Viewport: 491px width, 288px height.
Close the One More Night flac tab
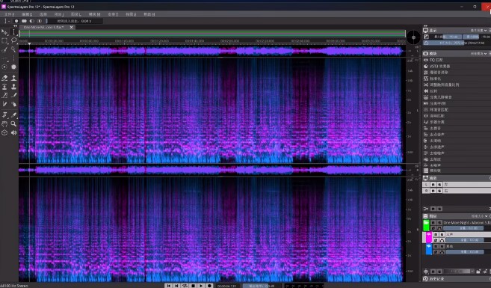tap(72, 27)
